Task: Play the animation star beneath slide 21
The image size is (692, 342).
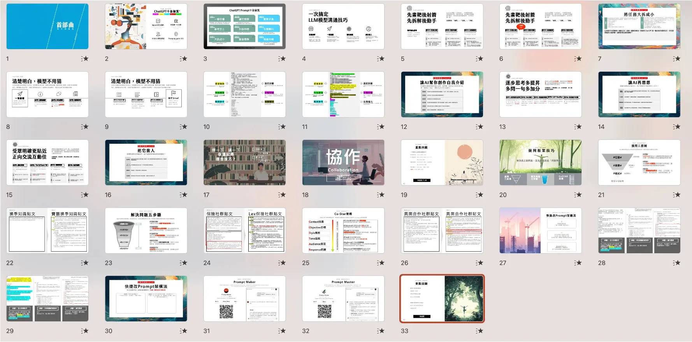Action: click(677, 195)
